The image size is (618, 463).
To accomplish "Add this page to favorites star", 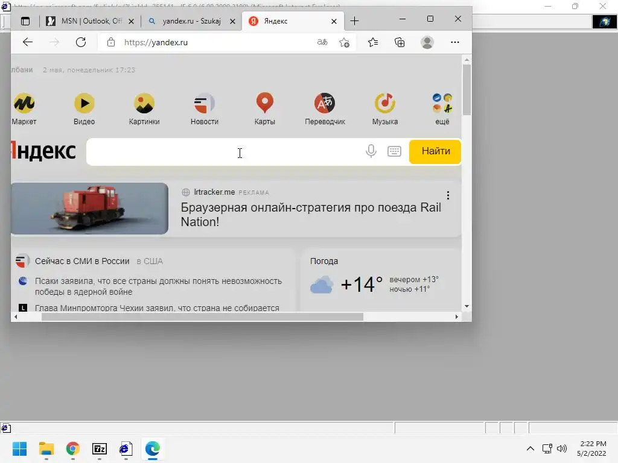I will (x=344, y=43).
